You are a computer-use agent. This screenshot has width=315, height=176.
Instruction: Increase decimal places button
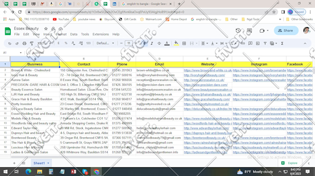point(81,43)
